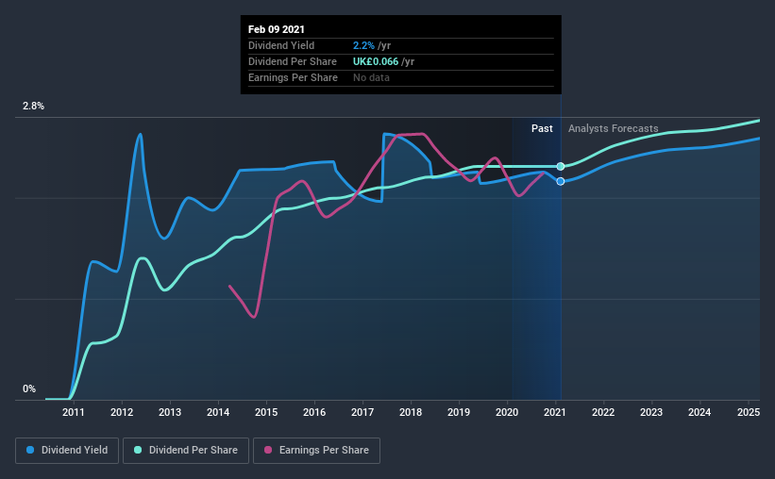Click the 2011 x-axis label
The width and height of the screenshot is (775, 479).
[x=73, y=412]
